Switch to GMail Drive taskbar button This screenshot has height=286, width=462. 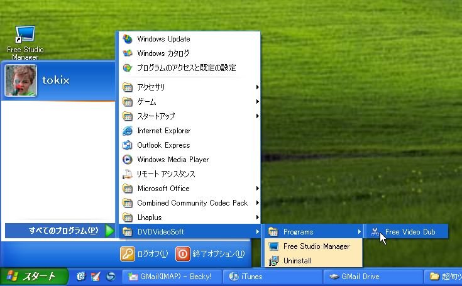click(373, 277)
